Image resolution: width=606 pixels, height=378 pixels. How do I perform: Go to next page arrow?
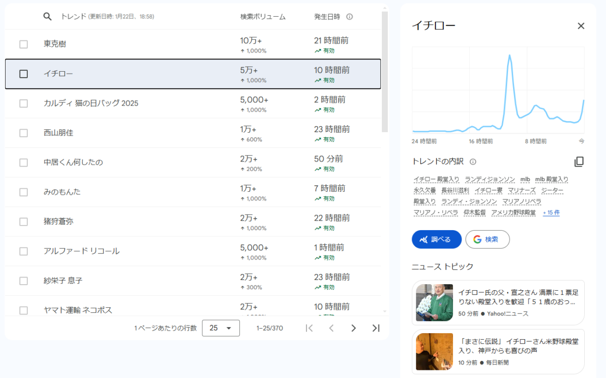coord(353,328)
